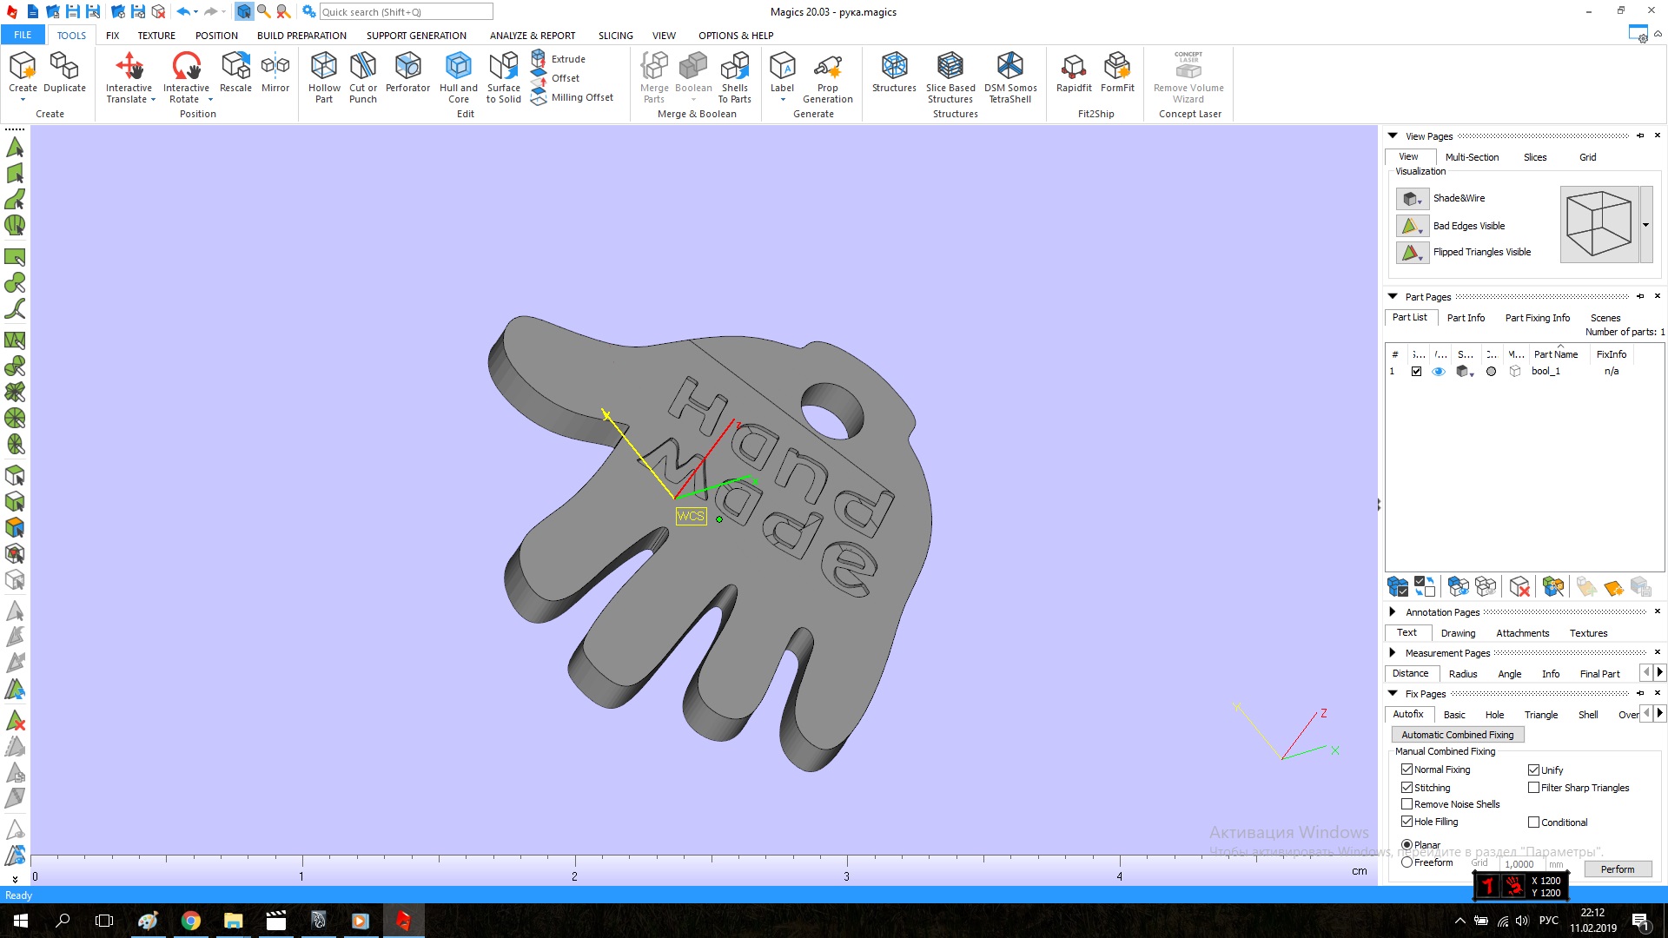Open the FIX ribbon tab
Image resolution: width=1668 pixels, height=938 pixels.
tap(113, 36)
